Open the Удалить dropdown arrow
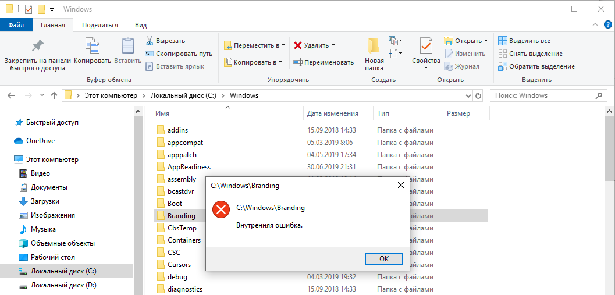615x295 pixels. point(333,45)
